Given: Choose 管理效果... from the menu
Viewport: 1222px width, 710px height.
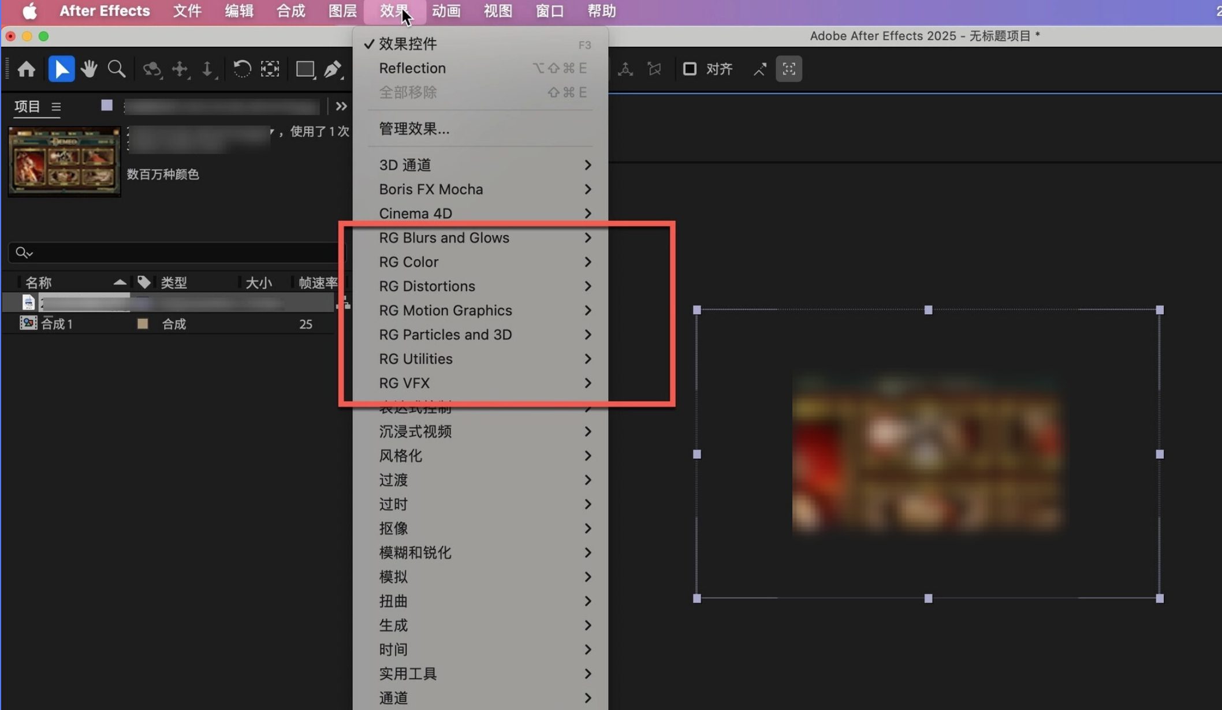Looking at the screenshot, I should pos(480,129).
